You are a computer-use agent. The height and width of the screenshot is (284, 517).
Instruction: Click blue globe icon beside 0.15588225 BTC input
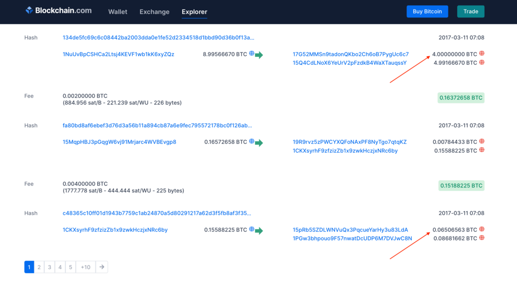(251, 229)
